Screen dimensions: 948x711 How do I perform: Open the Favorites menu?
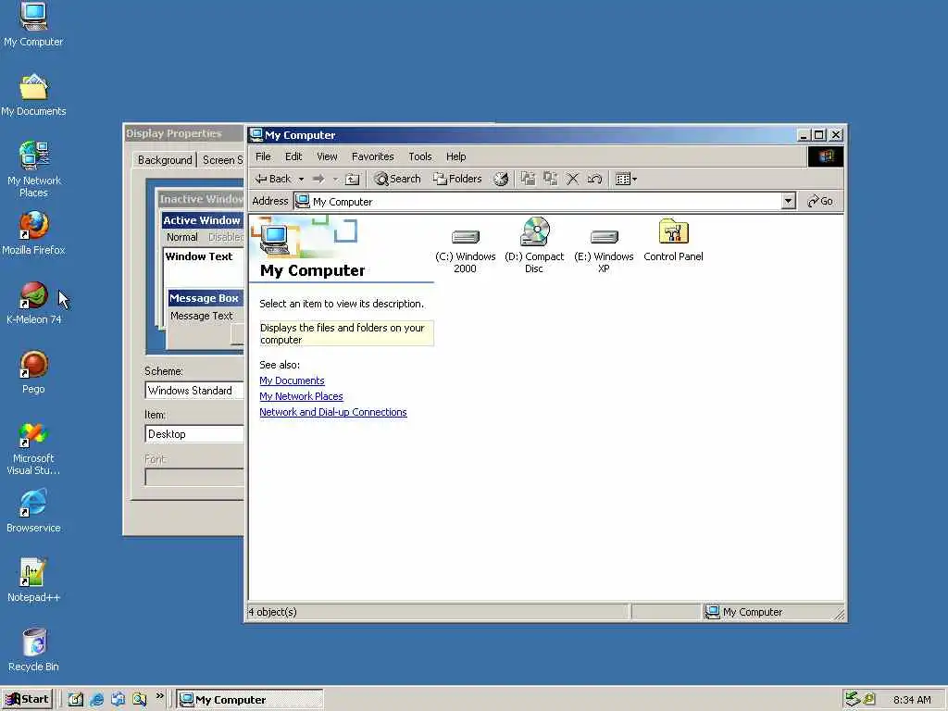372,156
